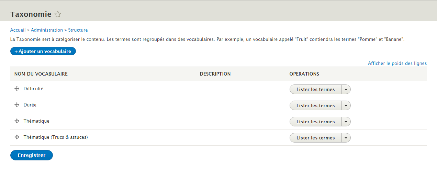437x170 pixels.
Task: Click Lister les termes for Thématique
Action: pos(315,122)
